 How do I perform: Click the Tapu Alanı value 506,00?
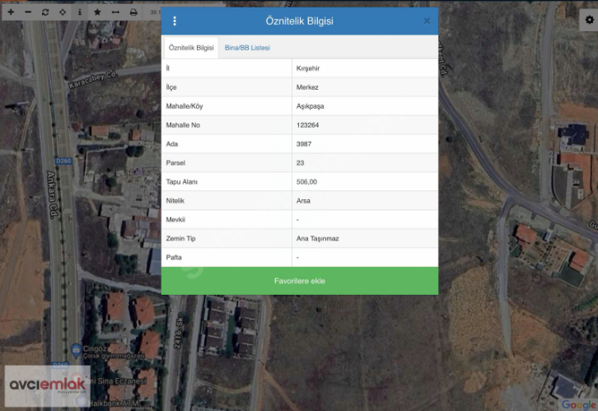tap(307, 182)
